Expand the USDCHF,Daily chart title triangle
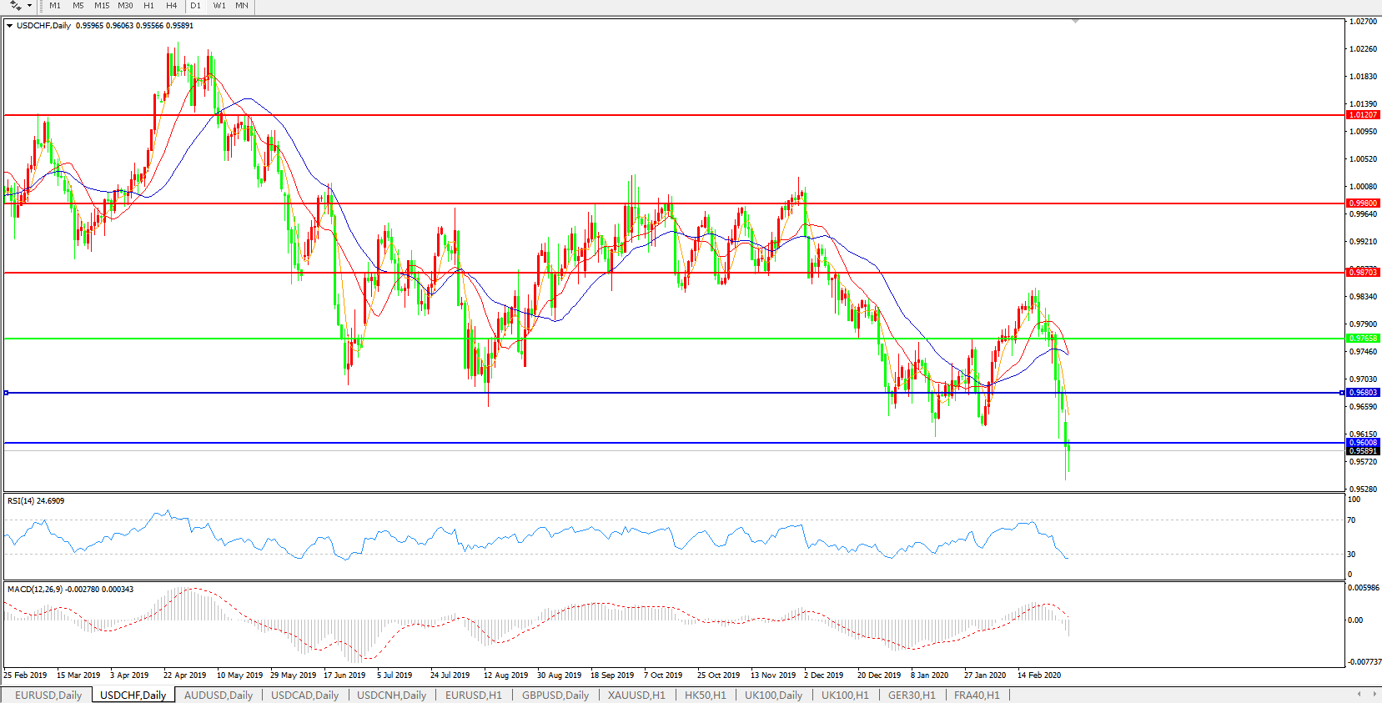 pyautogui.click(x=9, y=26)
